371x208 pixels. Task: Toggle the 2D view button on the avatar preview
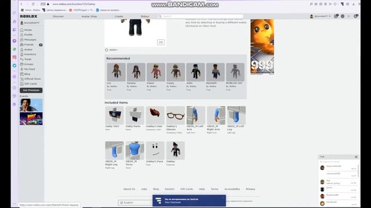(161, 42)
